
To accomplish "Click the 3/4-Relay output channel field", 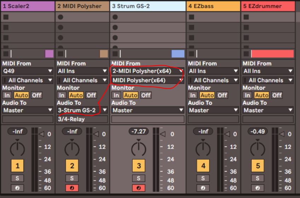I will (x=82, y=119).
